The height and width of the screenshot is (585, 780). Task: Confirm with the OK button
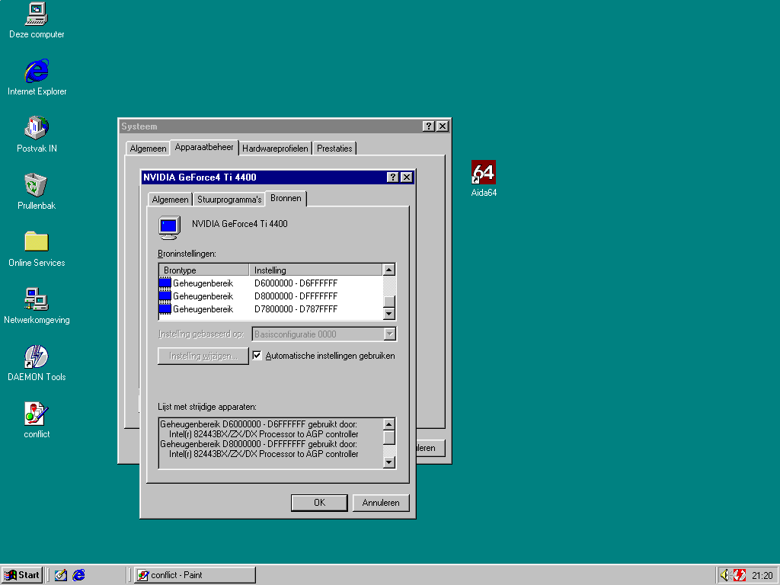click(319, 503)
